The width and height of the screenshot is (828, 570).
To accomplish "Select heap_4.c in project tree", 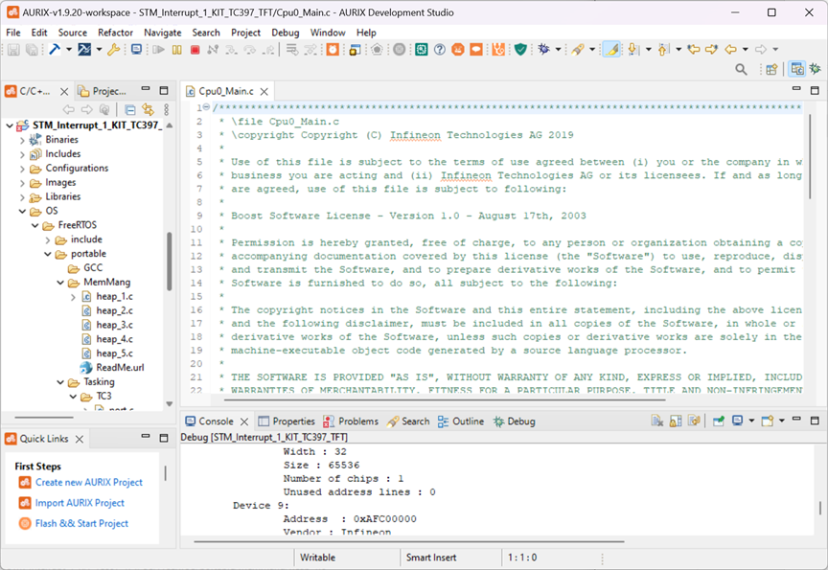I will pyautogui.click(x=114, y=339).
